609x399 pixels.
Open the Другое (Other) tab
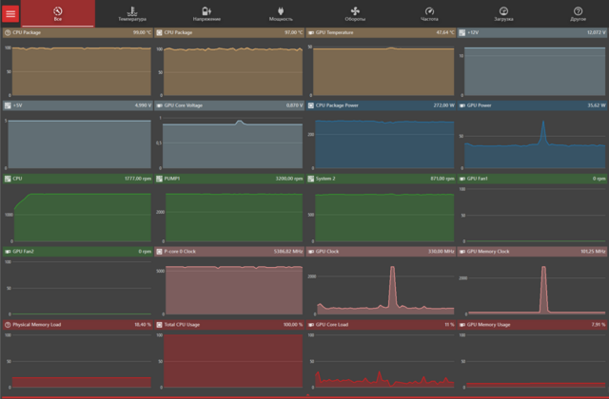click(x=578, y=13)
